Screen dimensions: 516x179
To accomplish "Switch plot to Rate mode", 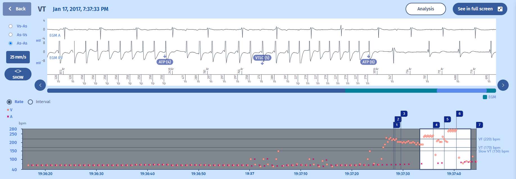I will point(10,102).
